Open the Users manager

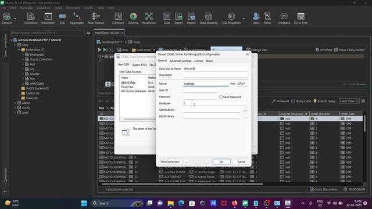click(256, 19)
